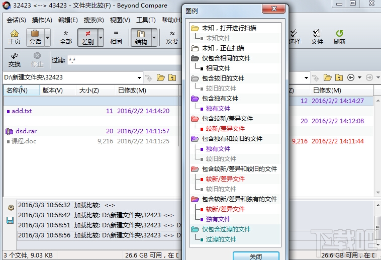Open the 编辑(E) menu
This screenshot has height=260, width=381.
pyautogui.click(x=68, y=20)
